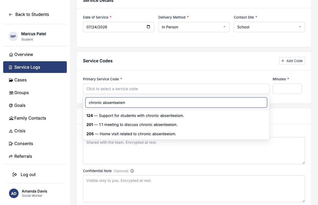Click Back to Students link
Viewport: 318px width, 205px height.
click(29, 15)
